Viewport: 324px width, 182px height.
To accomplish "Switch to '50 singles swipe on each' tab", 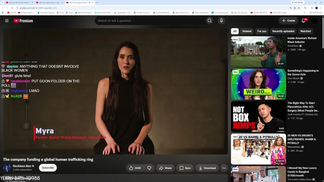I will (x=50, y=3).
